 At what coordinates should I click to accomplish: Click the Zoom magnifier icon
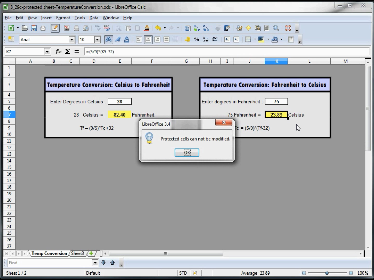click(276, 28)
